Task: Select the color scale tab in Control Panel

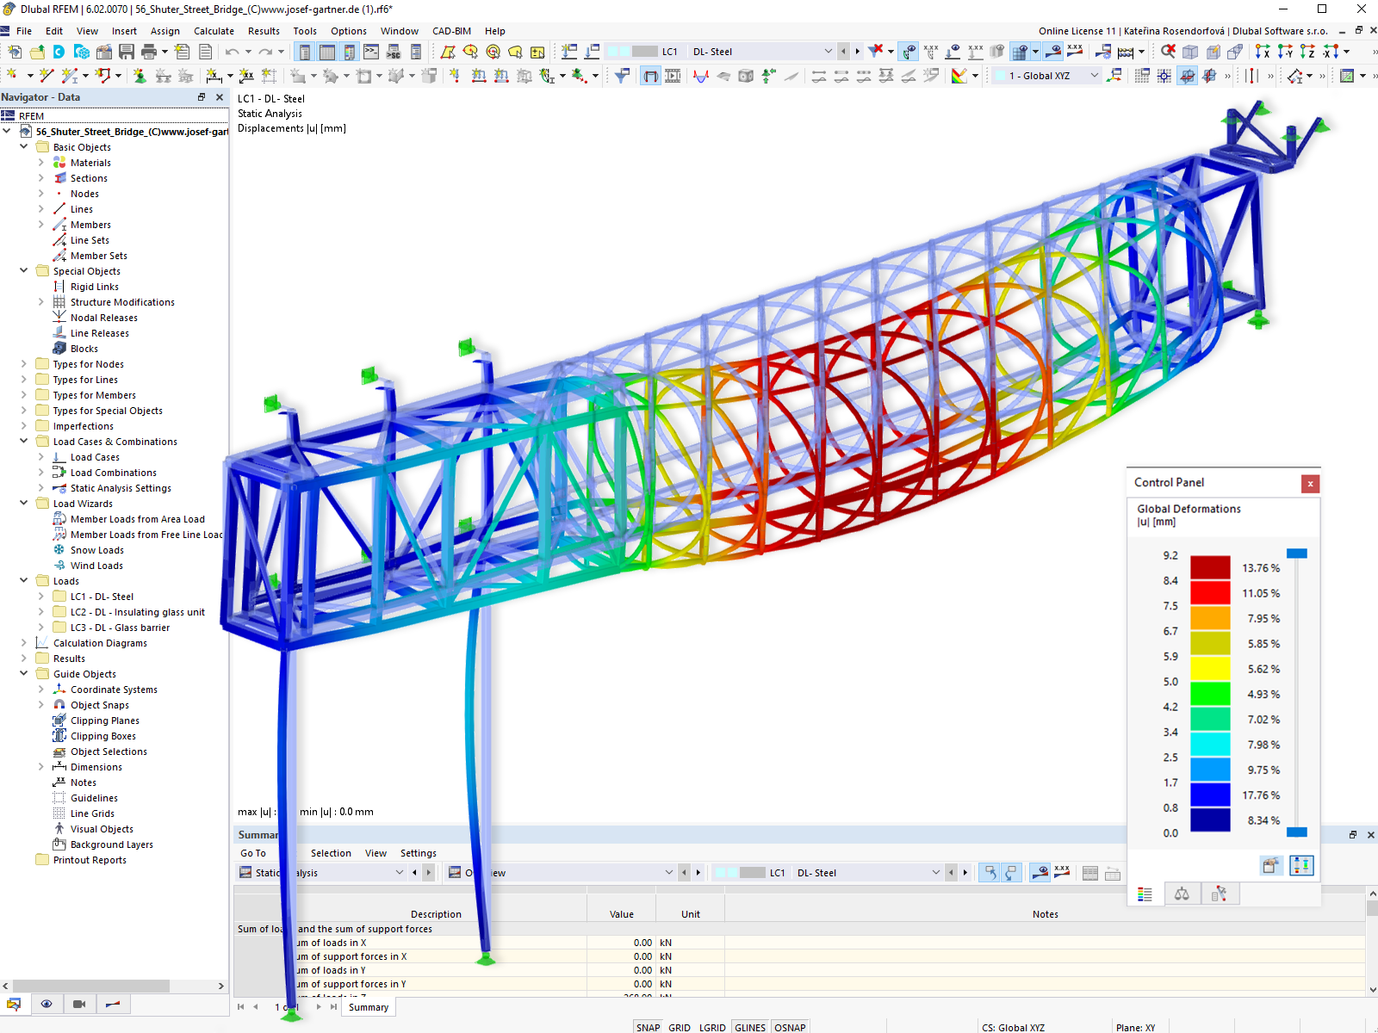Action: (x=1145, y=894)
